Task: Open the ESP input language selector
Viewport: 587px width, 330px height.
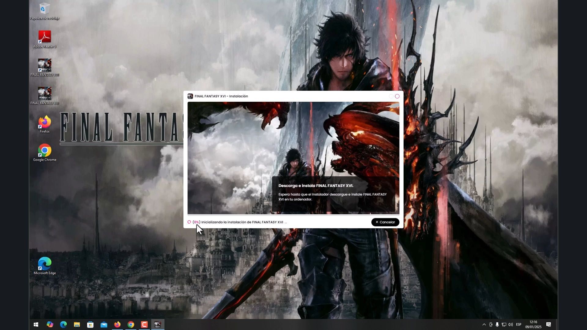Action: (x=519, y=324)
